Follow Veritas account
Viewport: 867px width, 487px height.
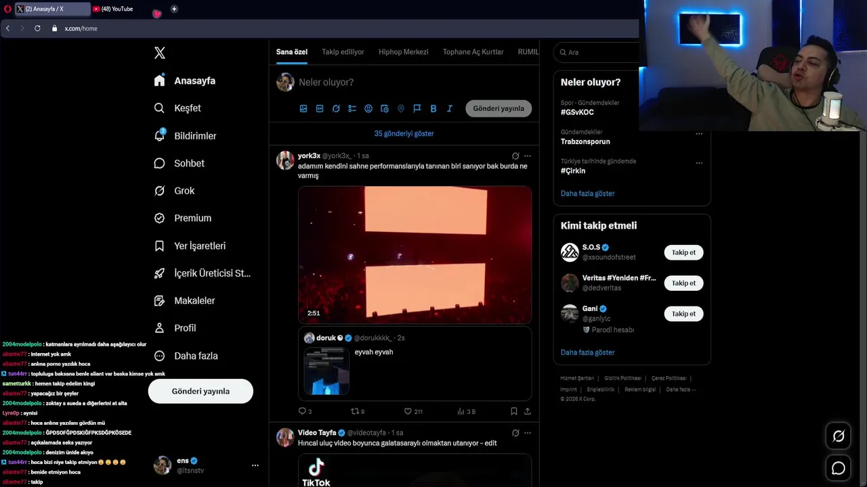coord(683,283)
